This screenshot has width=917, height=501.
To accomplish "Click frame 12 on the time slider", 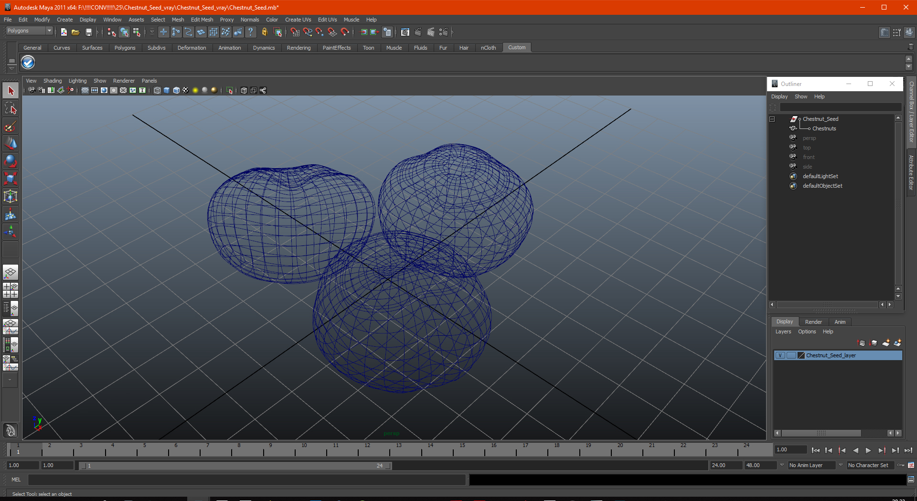I will point(366,449).
